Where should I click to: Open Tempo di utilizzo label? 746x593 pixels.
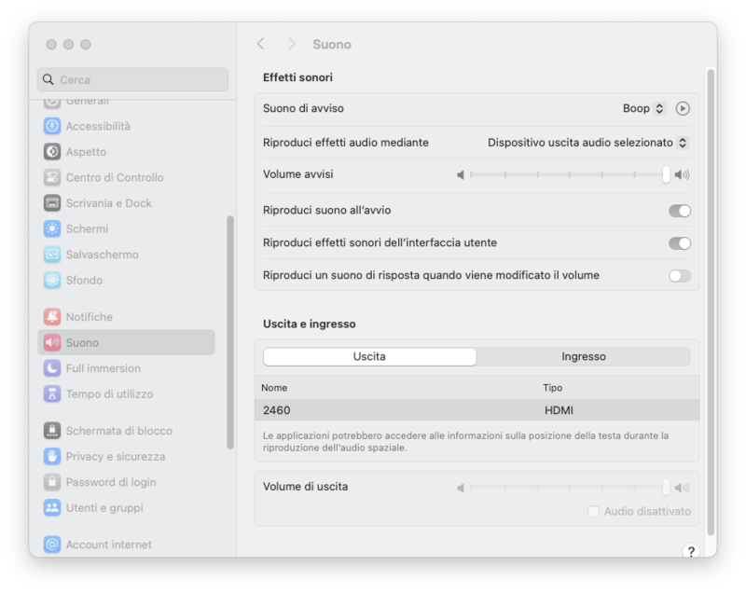[109, 394]
